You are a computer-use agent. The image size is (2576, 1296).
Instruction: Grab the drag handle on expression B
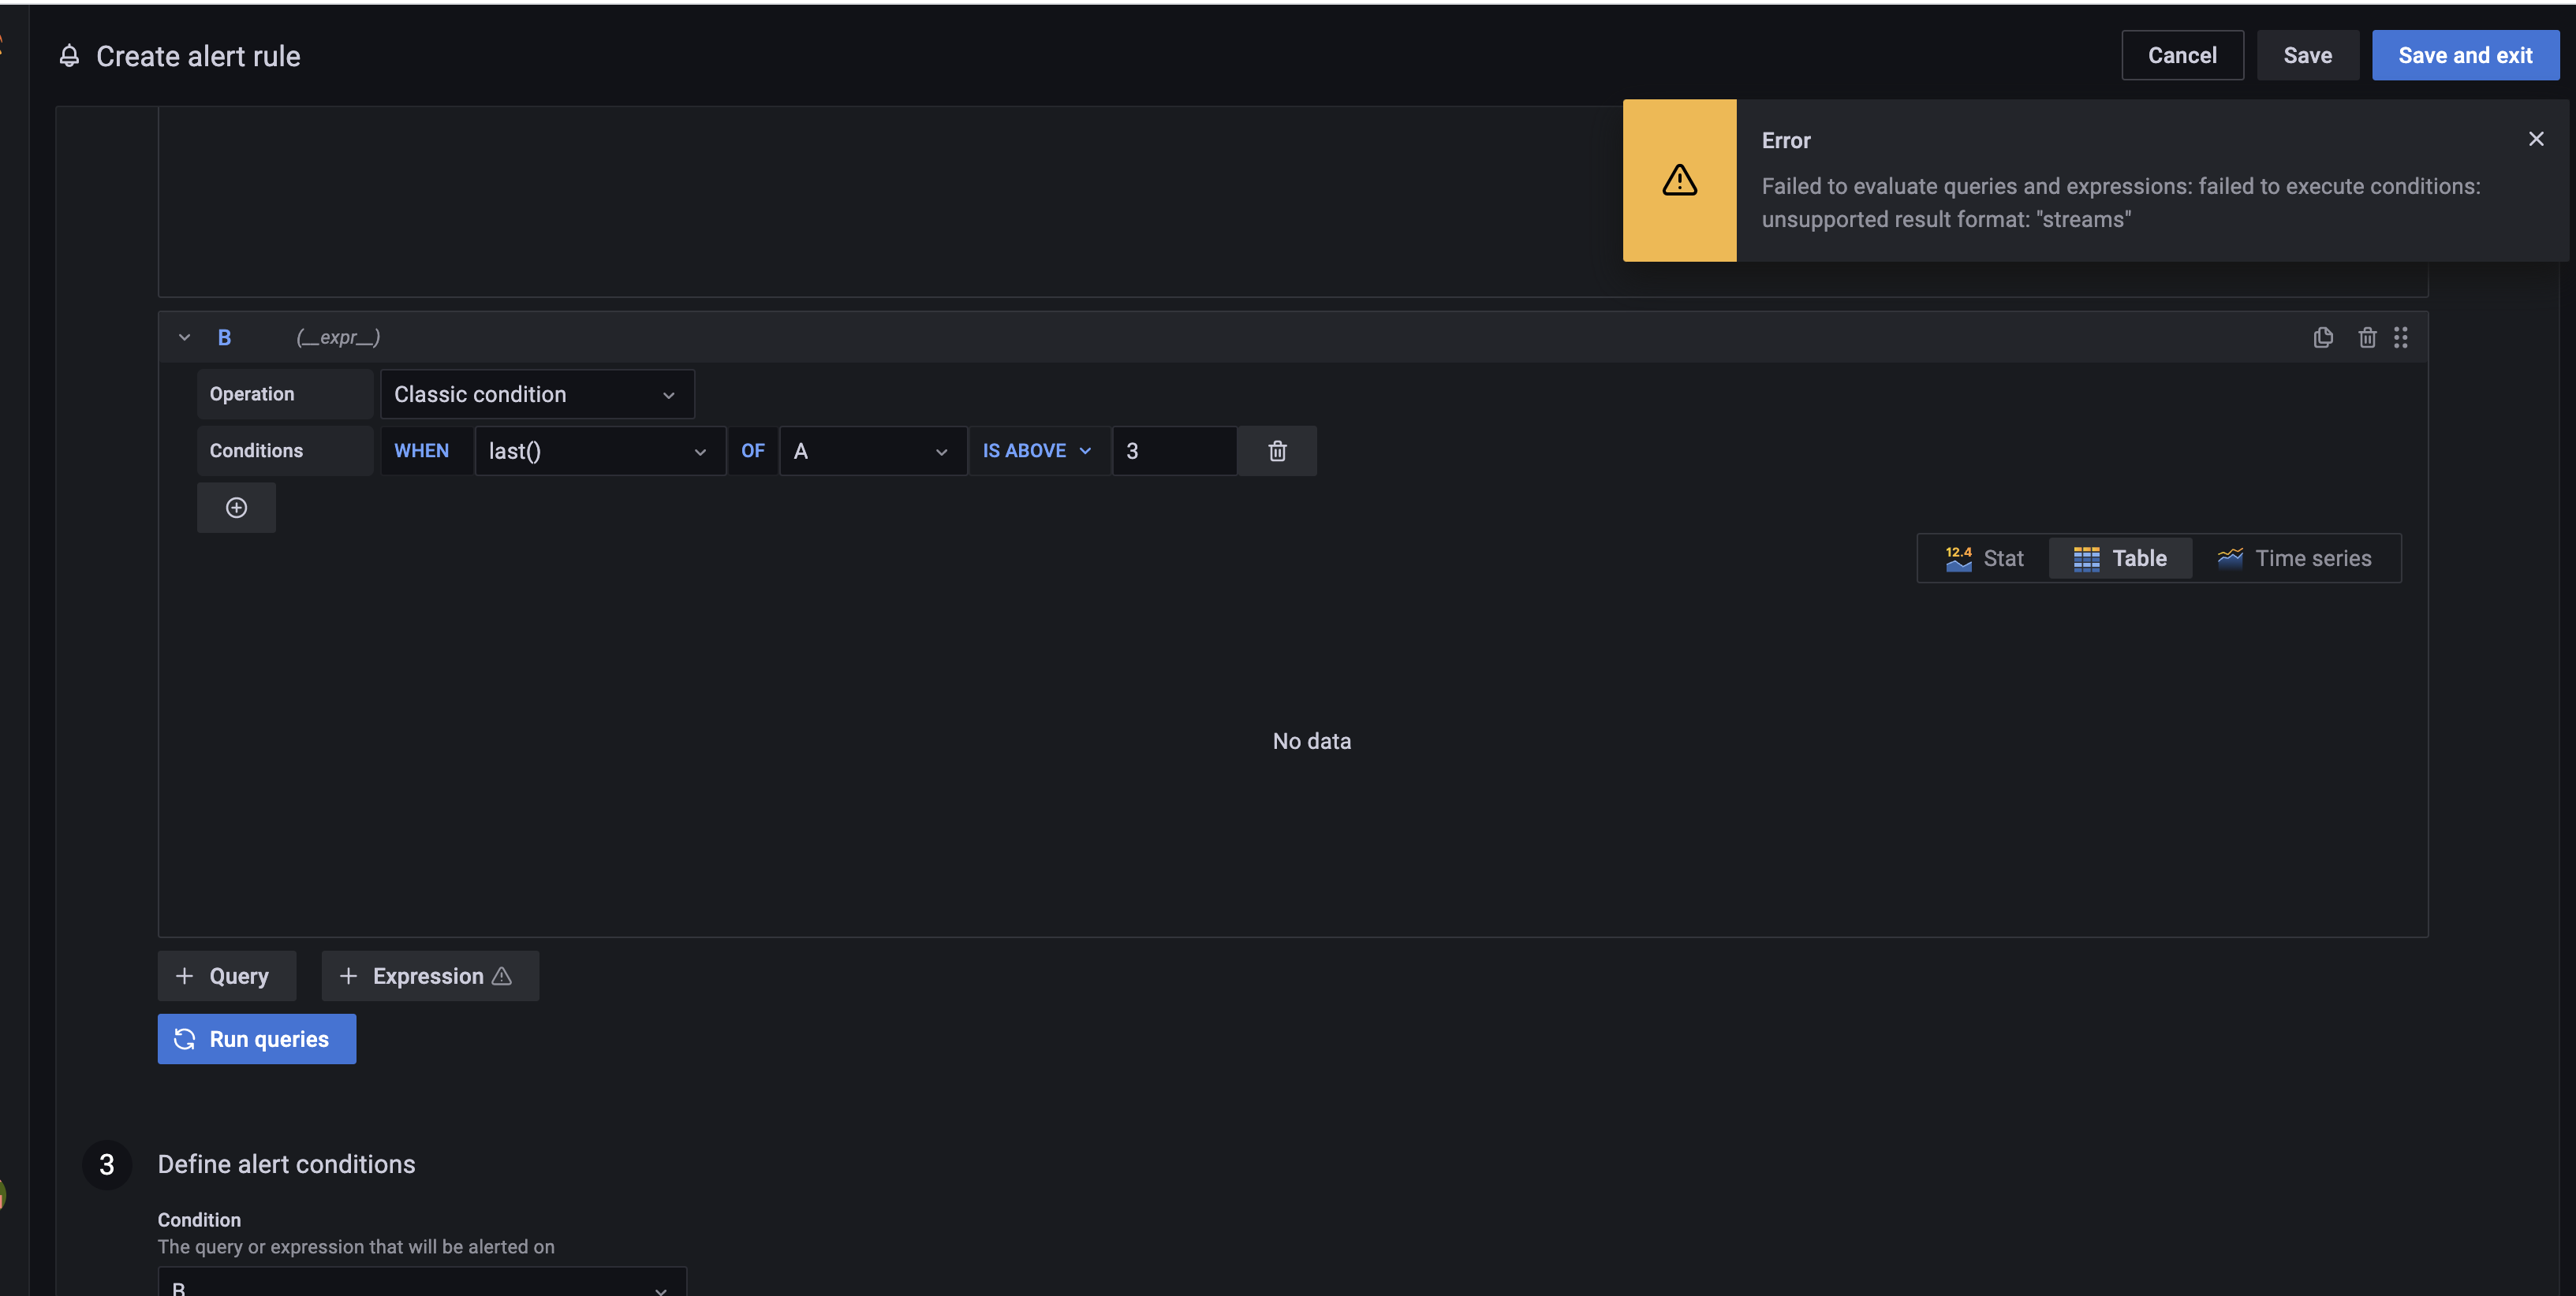pos(2403,337)
